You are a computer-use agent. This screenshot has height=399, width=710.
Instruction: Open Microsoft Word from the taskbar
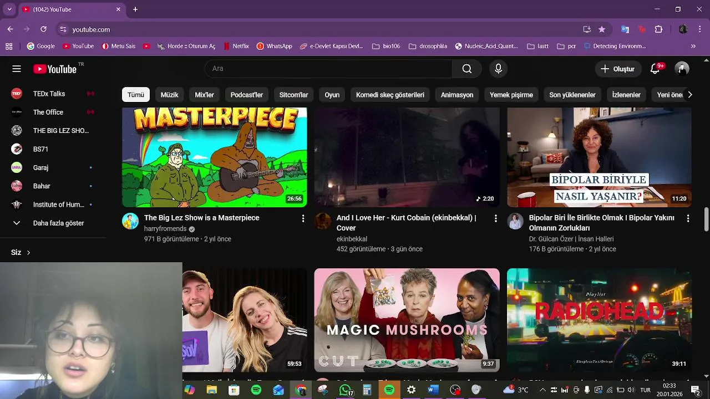pyautogui.click(x=433, y=390)
